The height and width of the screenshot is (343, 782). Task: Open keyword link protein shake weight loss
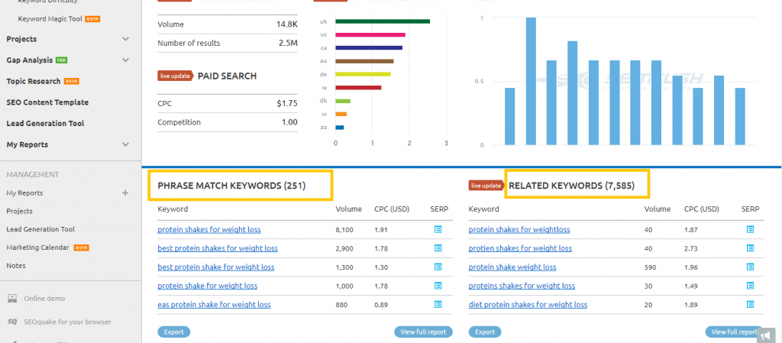click(x=512, y=267)
